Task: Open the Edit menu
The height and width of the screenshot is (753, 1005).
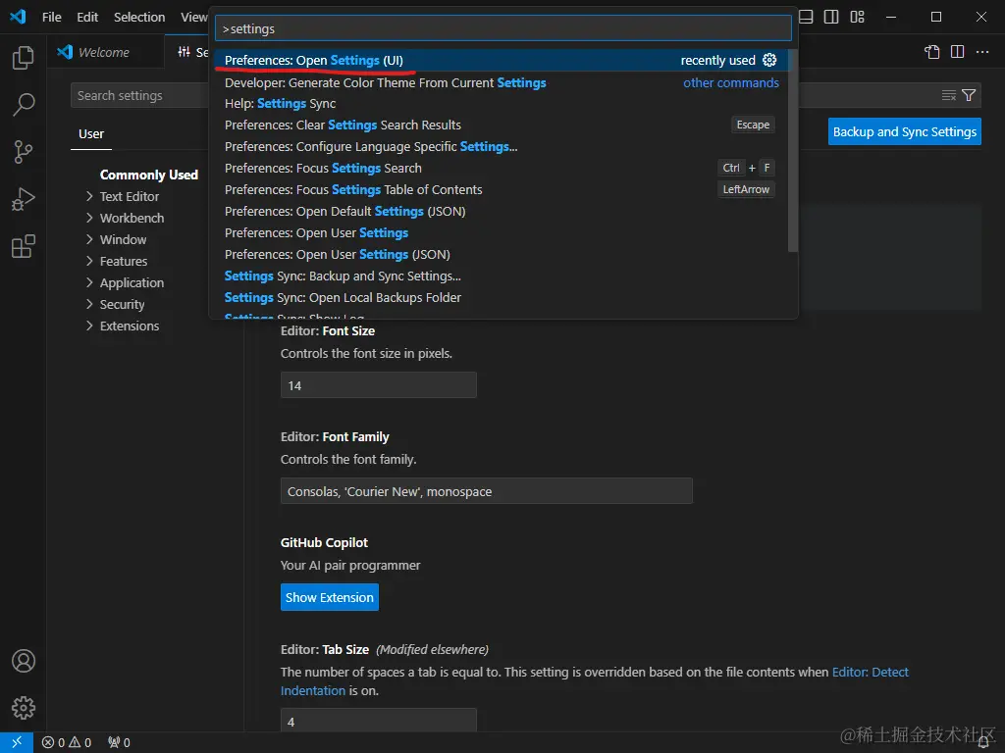Action: coord(87,18)
